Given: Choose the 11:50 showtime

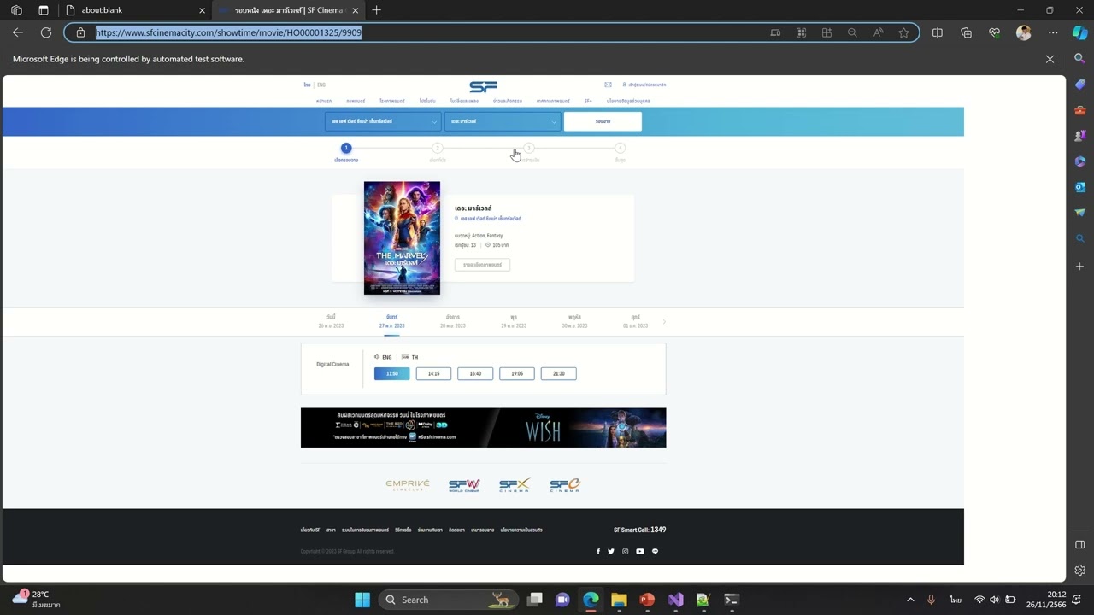Looking at the screenshot, I should (391, 373).
